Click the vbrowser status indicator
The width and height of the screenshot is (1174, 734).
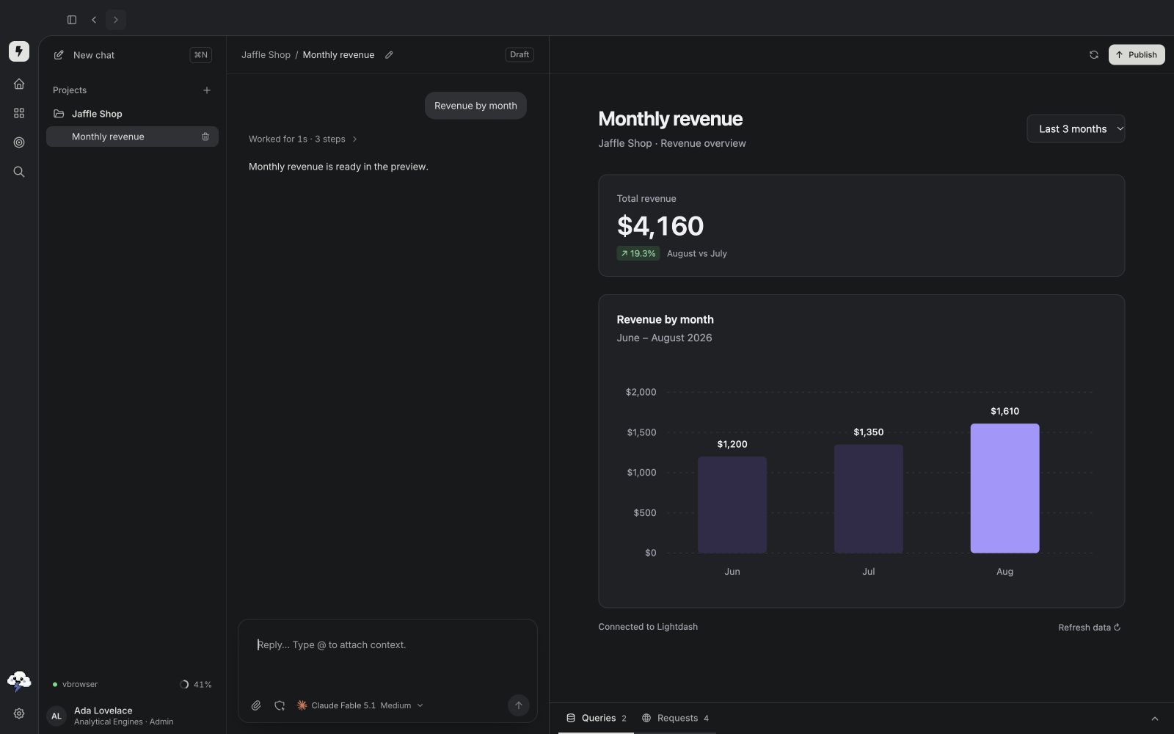pos(75,685)
